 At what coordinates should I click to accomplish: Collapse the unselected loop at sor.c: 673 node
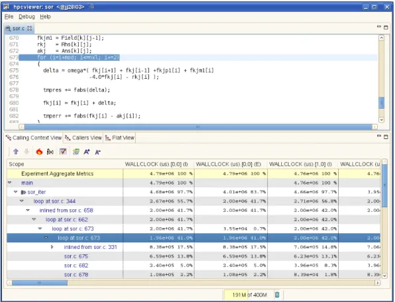point(40,228)
